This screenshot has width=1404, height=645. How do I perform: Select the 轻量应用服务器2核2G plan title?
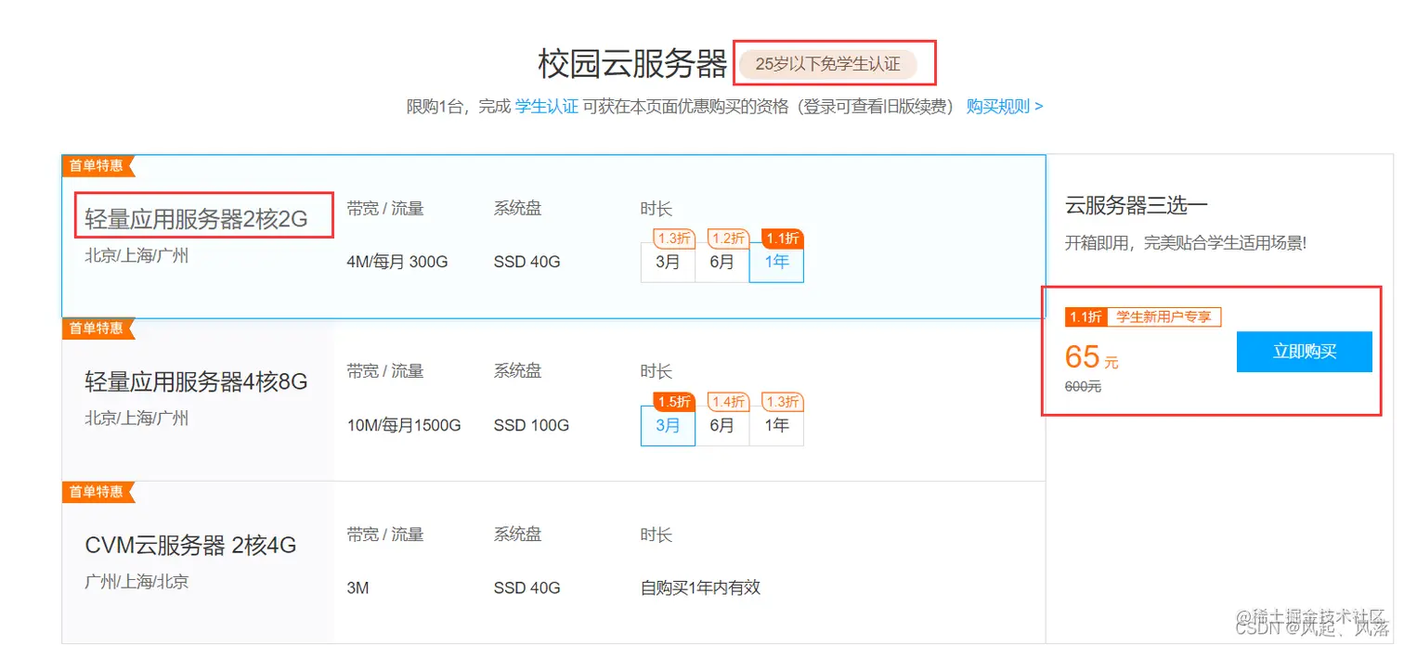(x=196, y=219)
